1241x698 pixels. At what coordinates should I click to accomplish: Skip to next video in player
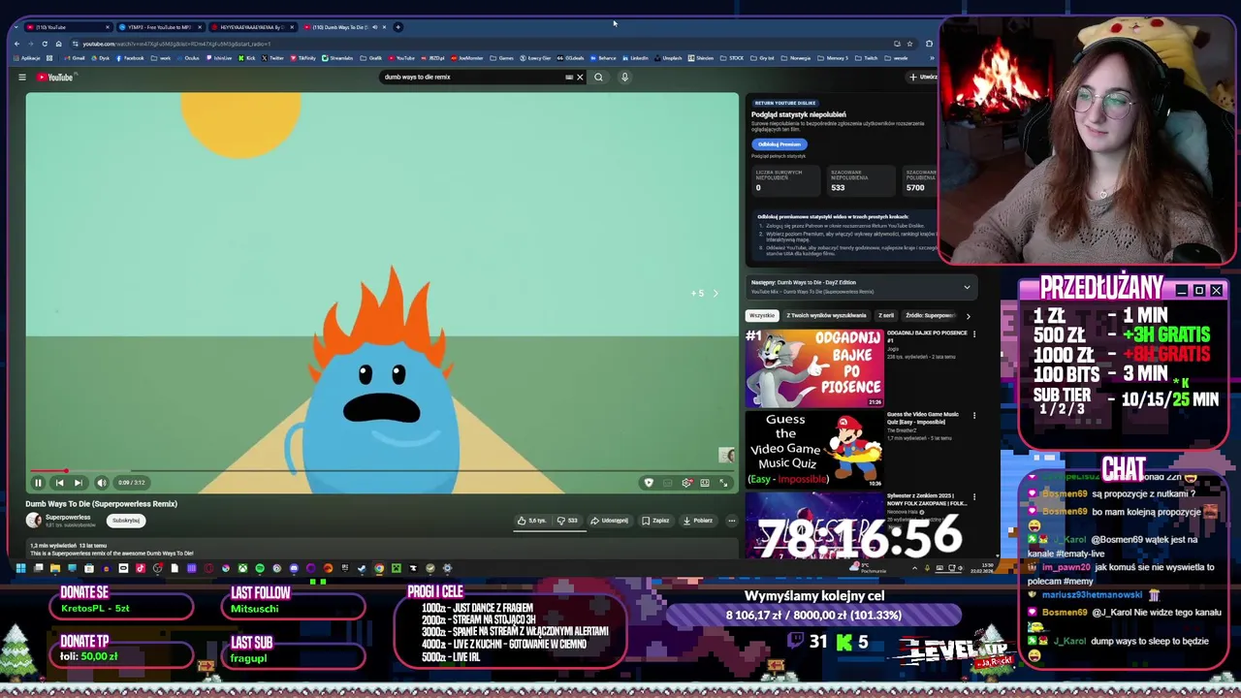click(x=78, y=483)
